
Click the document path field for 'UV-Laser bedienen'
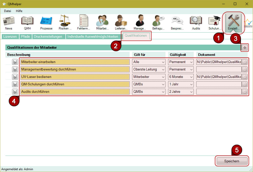click(x=219, y=77)
